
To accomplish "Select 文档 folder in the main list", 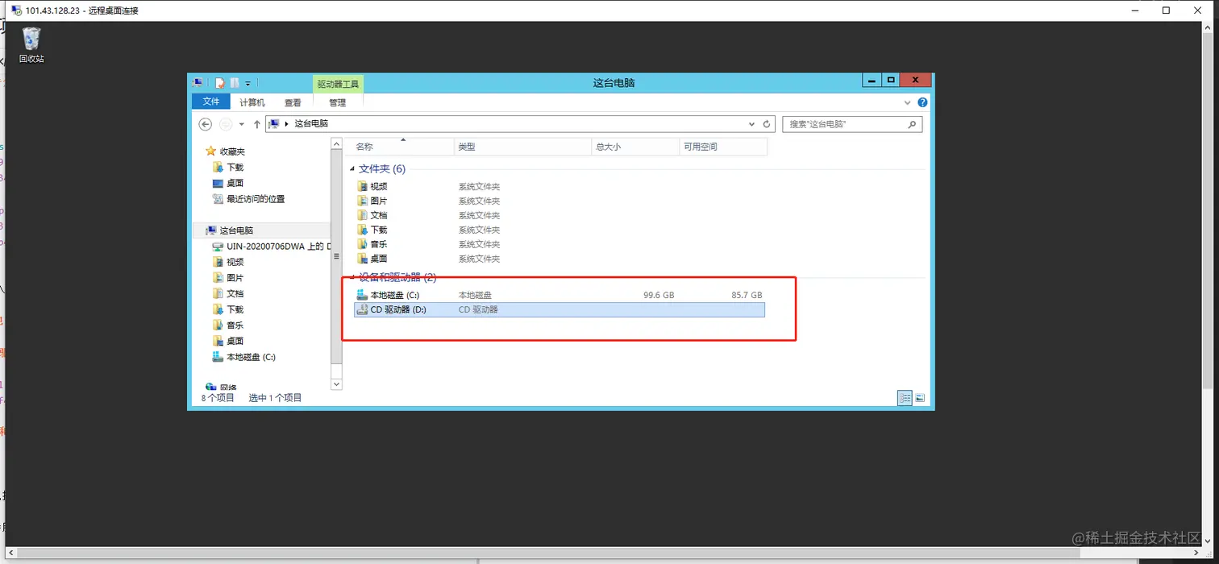I will tap(379, 215).
